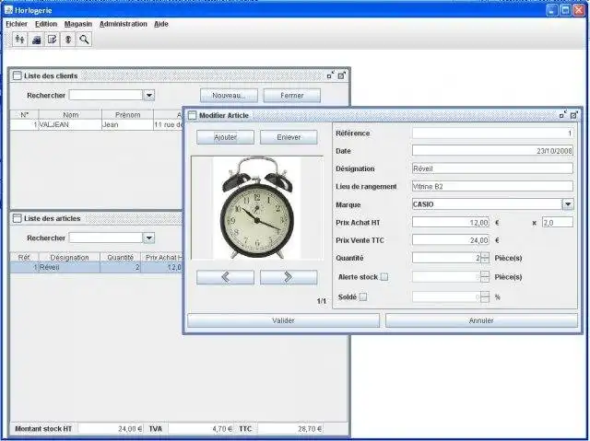Image resolution: width=590 pixels, height=441 pixels.
Task: Click the articles stock toolbar icon
Action: (36, 39)
